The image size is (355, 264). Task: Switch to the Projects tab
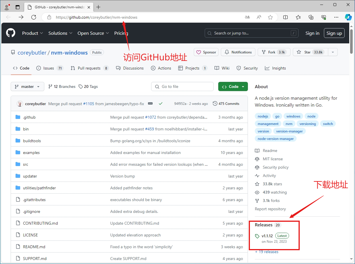(193, 68)
